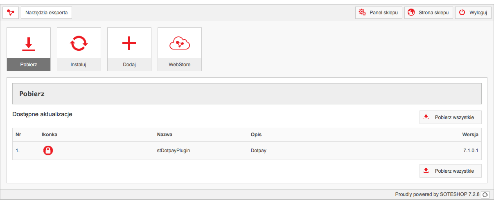Click lower Pobierz wszystkie button
The height and width of the screenshot is (212, 494).
(x=450, y=171)
